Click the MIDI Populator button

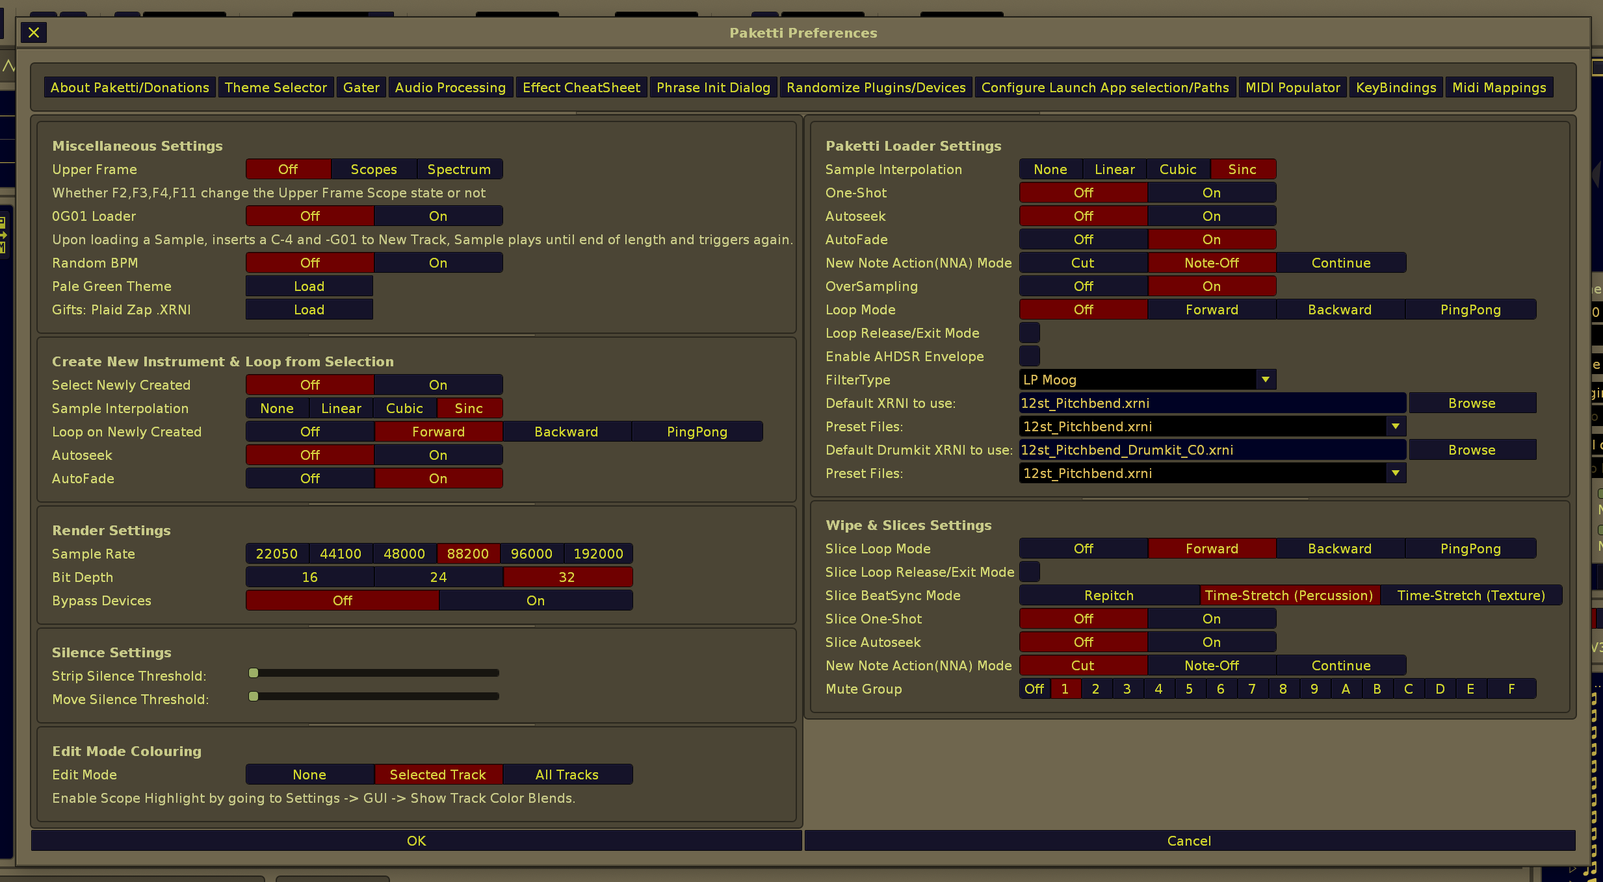point(1292,87)
